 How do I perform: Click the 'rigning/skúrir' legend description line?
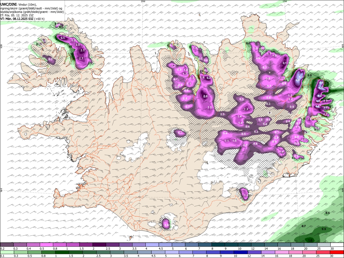31,8
